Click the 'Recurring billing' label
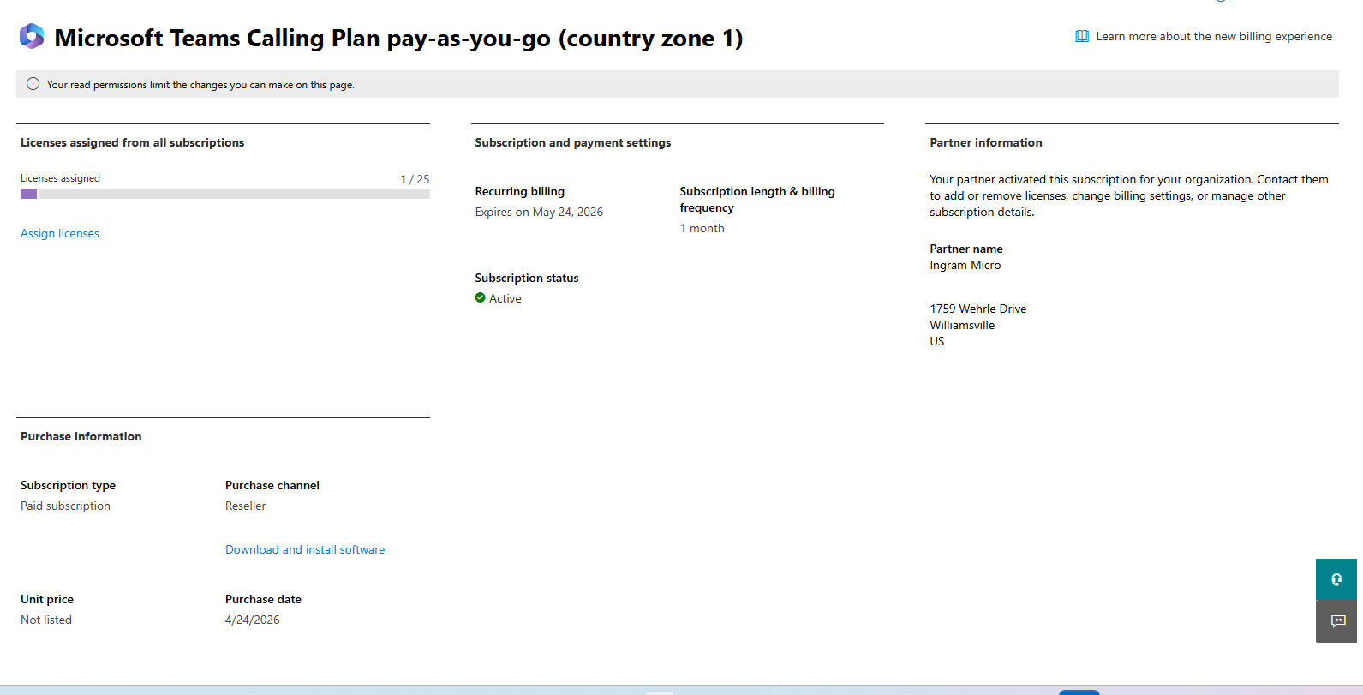Viewport: 1363px width, 695px height. coord(520,191)
